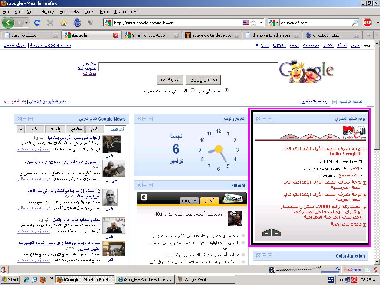Expand the French language honor board item
This screenshot has height=285, width=380.
(x=364, y=183)
